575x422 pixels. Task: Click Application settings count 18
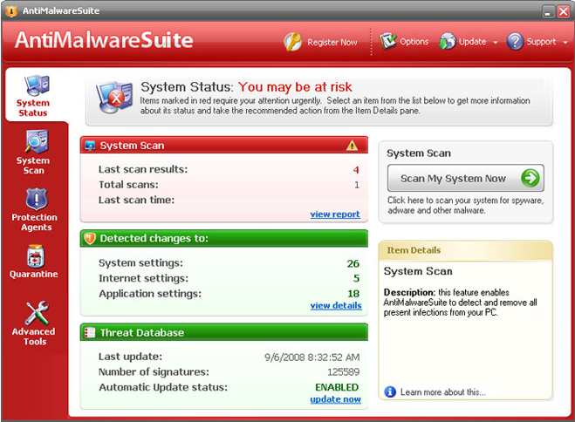pyautogui.click(x=353, y=294)
